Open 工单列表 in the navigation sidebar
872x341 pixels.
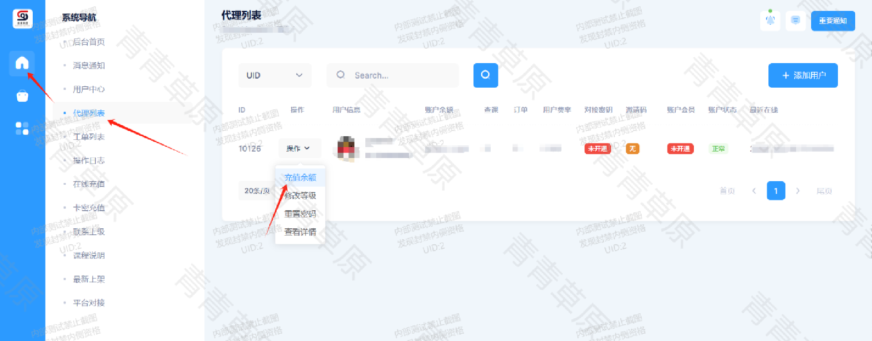click(89, 137)
